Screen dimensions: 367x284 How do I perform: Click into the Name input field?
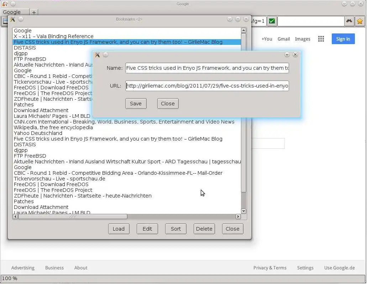pyautogui.click(x=207, y=68)
